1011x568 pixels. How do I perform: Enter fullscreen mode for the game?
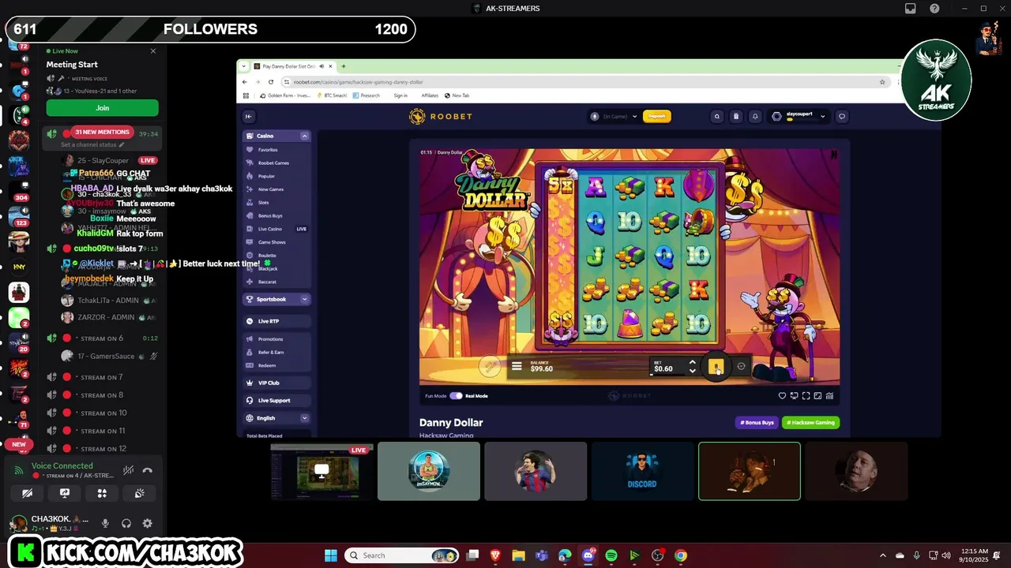coord(806,396)
